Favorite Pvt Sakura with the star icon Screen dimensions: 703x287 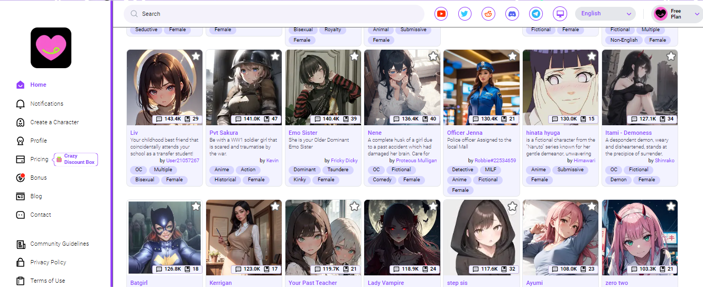275,56
